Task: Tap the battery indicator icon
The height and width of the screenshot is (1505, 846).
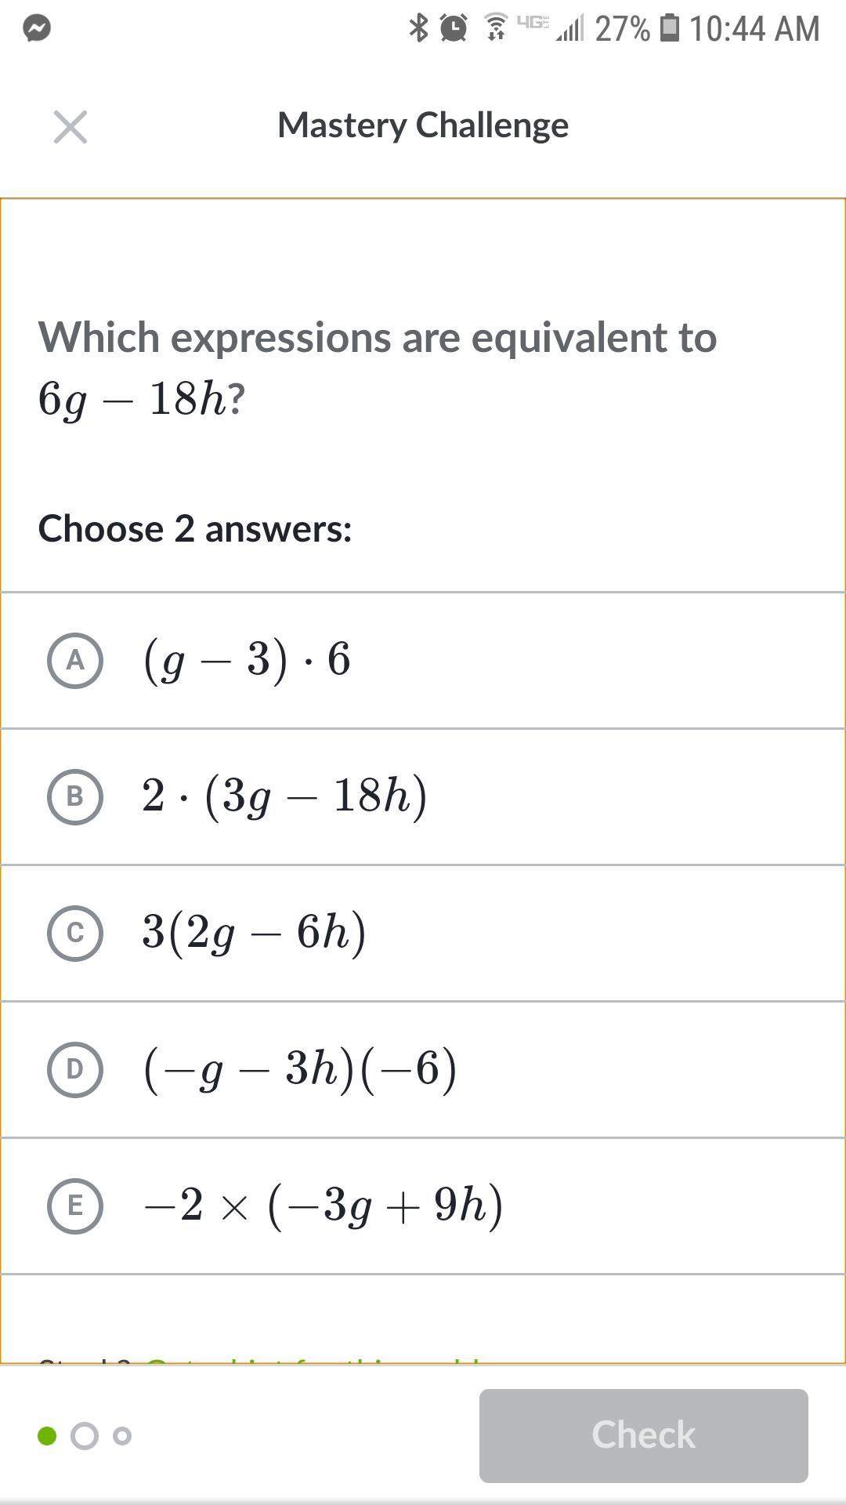Action: click(670, 28)
